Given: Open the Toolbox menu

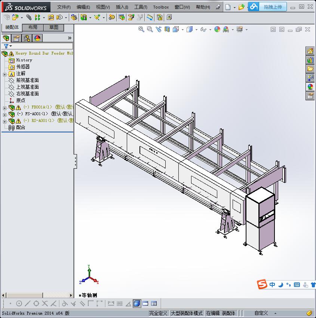Looking at the screenshot, I should [161, 7].
